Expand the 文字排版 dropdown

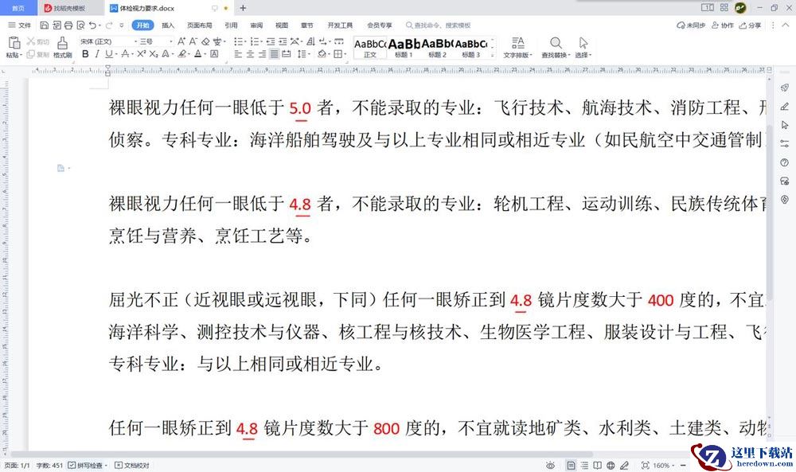coord(517,55)
